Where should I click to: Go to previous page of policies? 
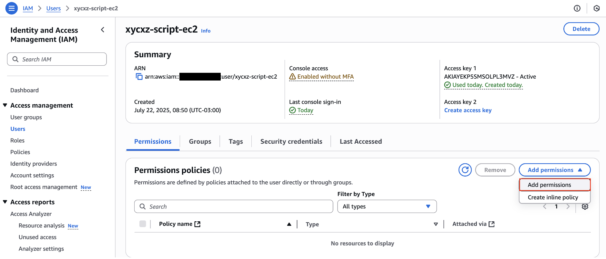(x=545, y=206)
